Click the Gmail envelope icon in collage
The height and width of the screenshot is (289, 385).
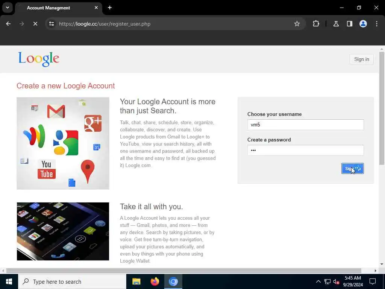(x=56, y=111)
